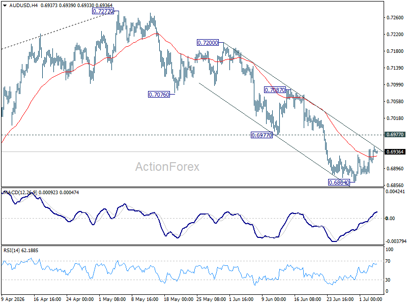The image size is (407, 305).
Task: Click the 1 Jul 00:00 date label
Action: 371,299
